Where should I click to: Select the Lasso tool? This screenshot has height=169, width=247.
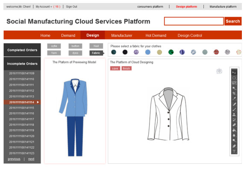point(234,83)
